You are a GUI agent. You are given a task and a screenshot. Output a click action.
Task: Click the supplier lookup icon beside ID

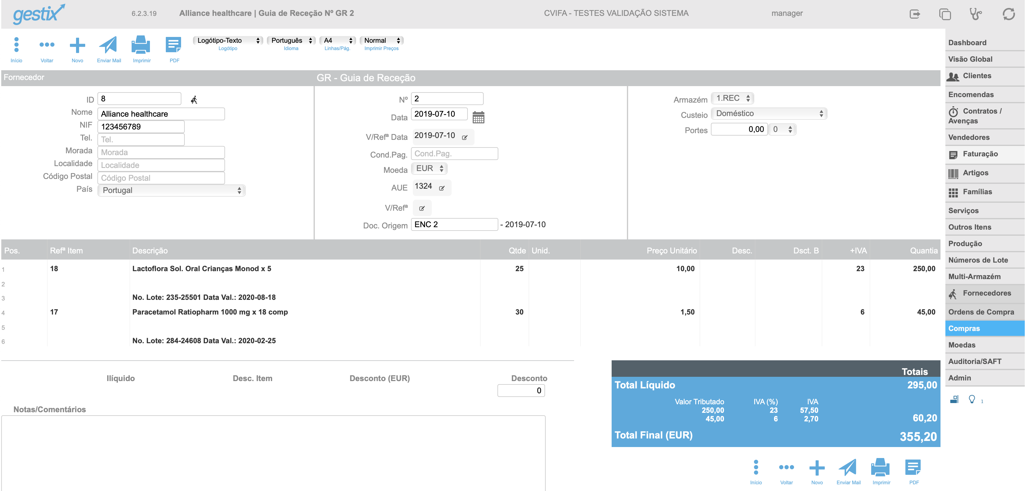[x=194, y=100]
